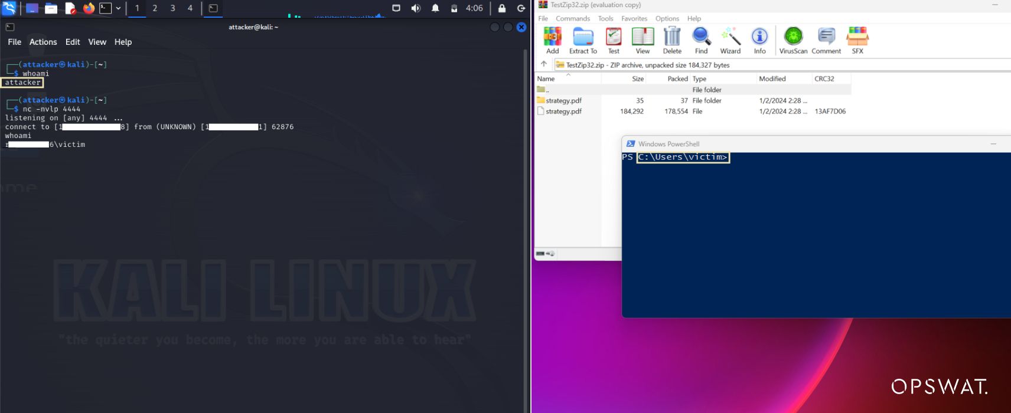This screenshot has width=1011, height=413.
Task: Click the volume icon in Kali panel
Action: click(x=416, y=8)
